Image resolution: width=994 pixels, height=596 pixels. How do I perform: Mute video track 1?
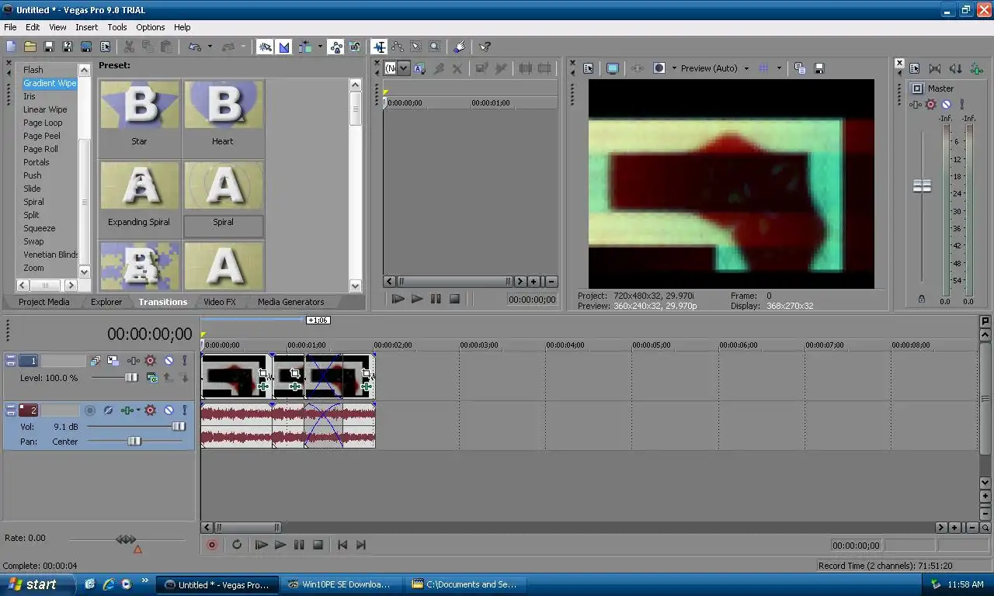[x=169, y=361]
